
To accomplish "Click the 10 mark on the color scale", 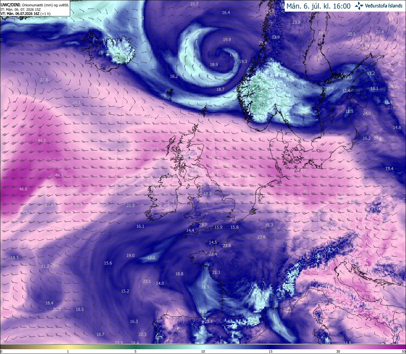I will 203,351.
